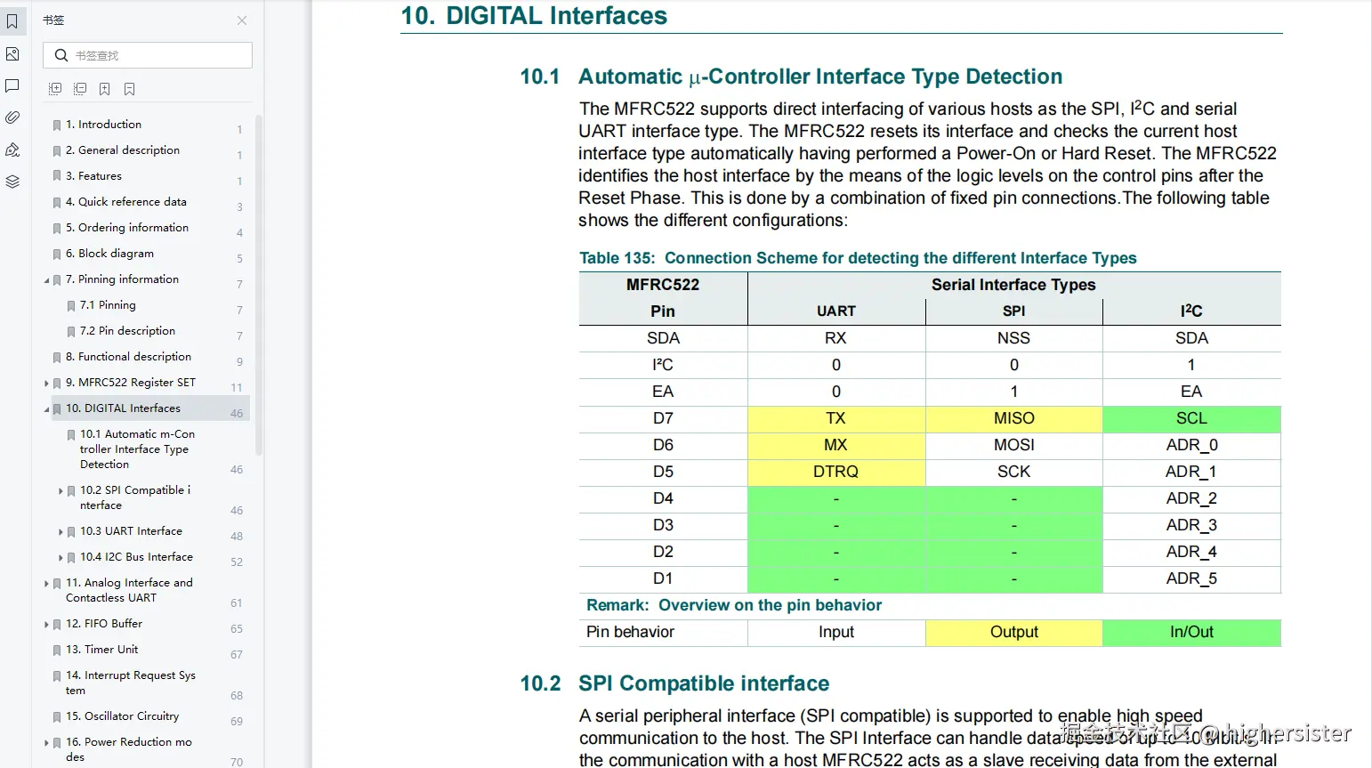The height and width of the screenshot is (768, 1372).
Task: Expand the '9. MFRC522 Register SET' bookmark
Action: coord(47,384)
